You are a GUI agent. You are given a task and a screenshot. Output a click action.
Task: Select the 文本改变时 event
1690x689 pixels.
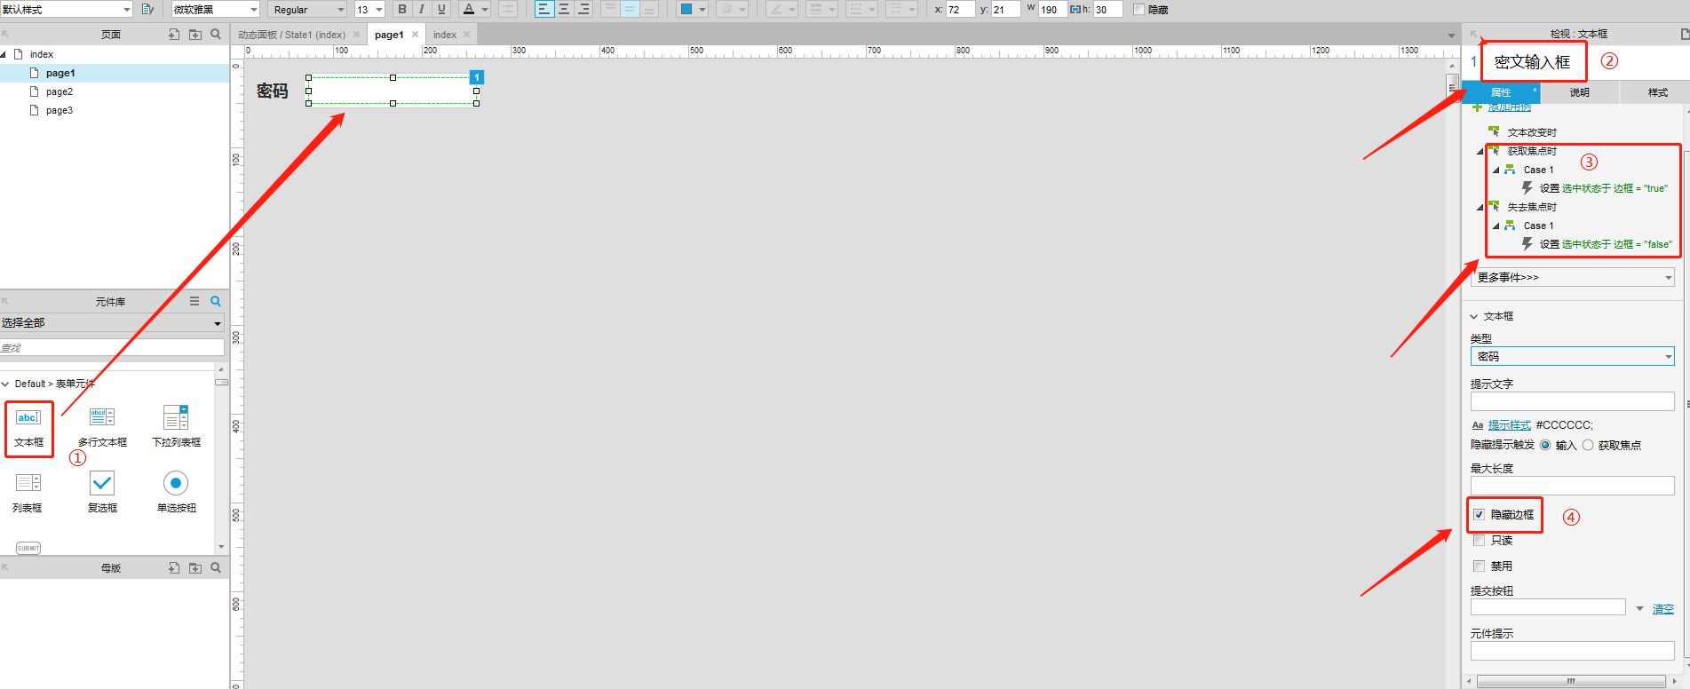pyautogui.click(x=1532, y=132)
